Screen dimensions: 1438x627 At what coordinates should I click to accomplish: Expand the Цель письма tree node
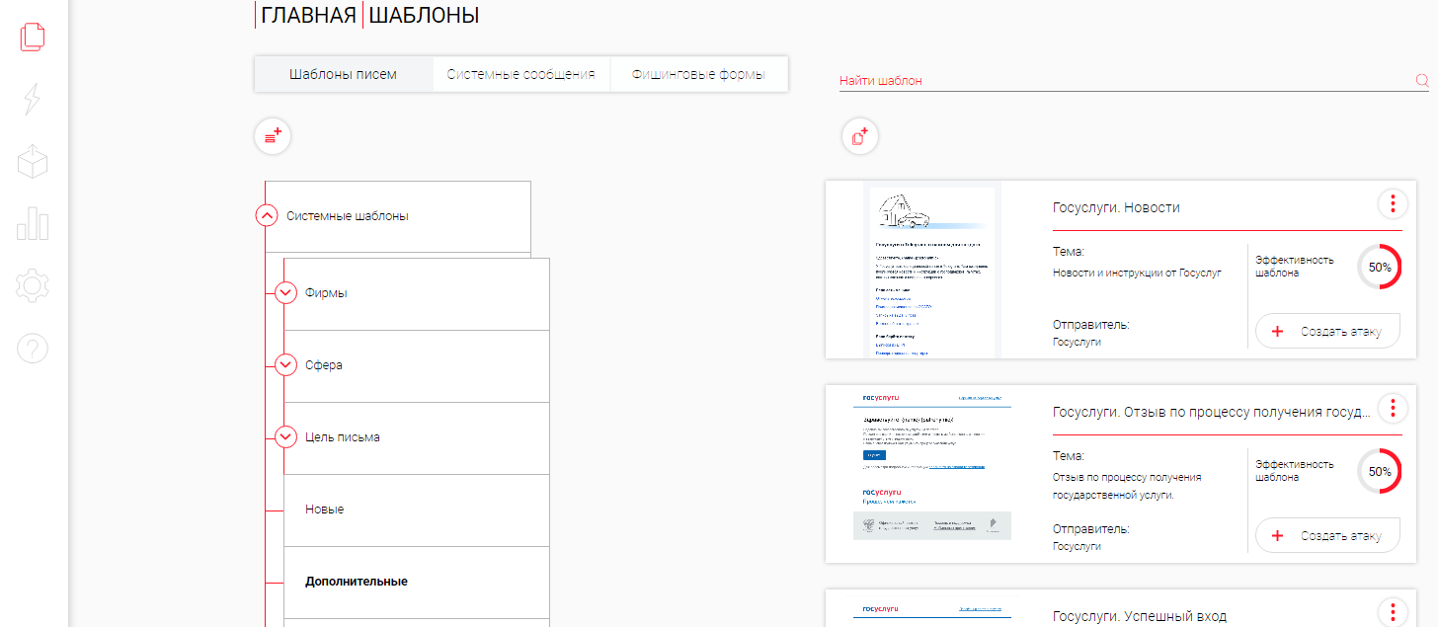click(286, 436)
